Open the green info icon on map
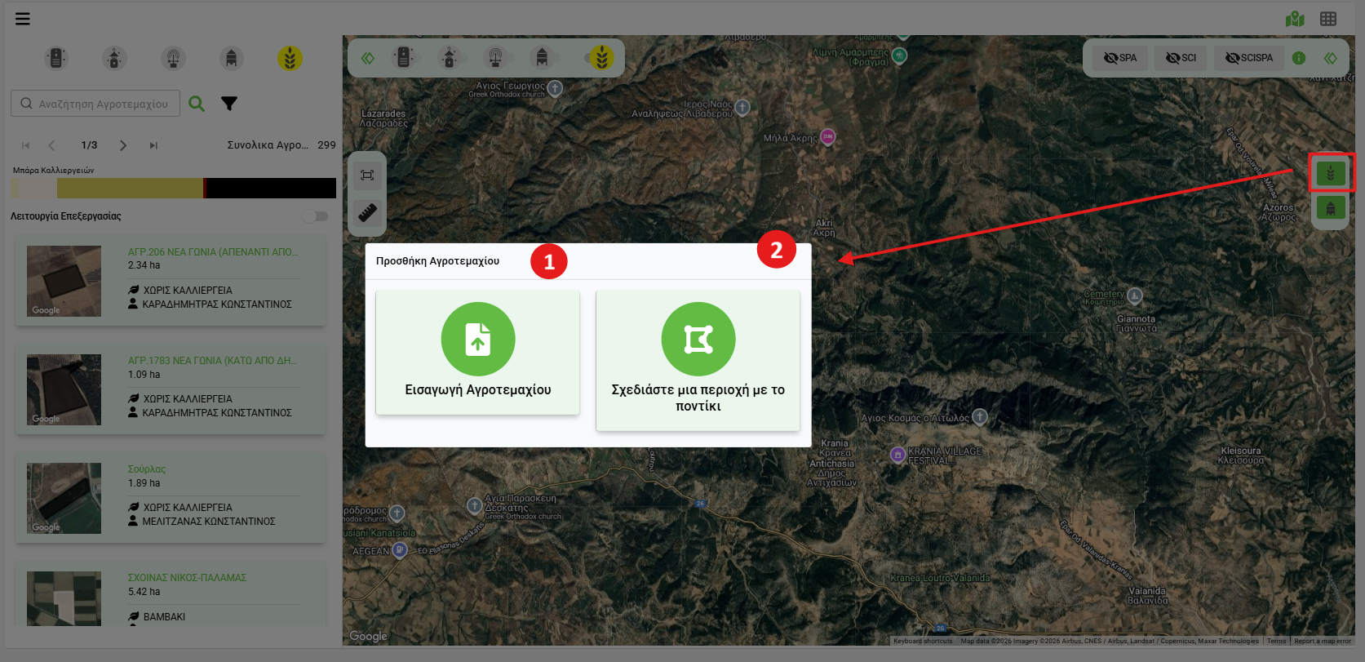Image resolution: width=1365 pixels, height=662 pixels. tap(1299, 58)
